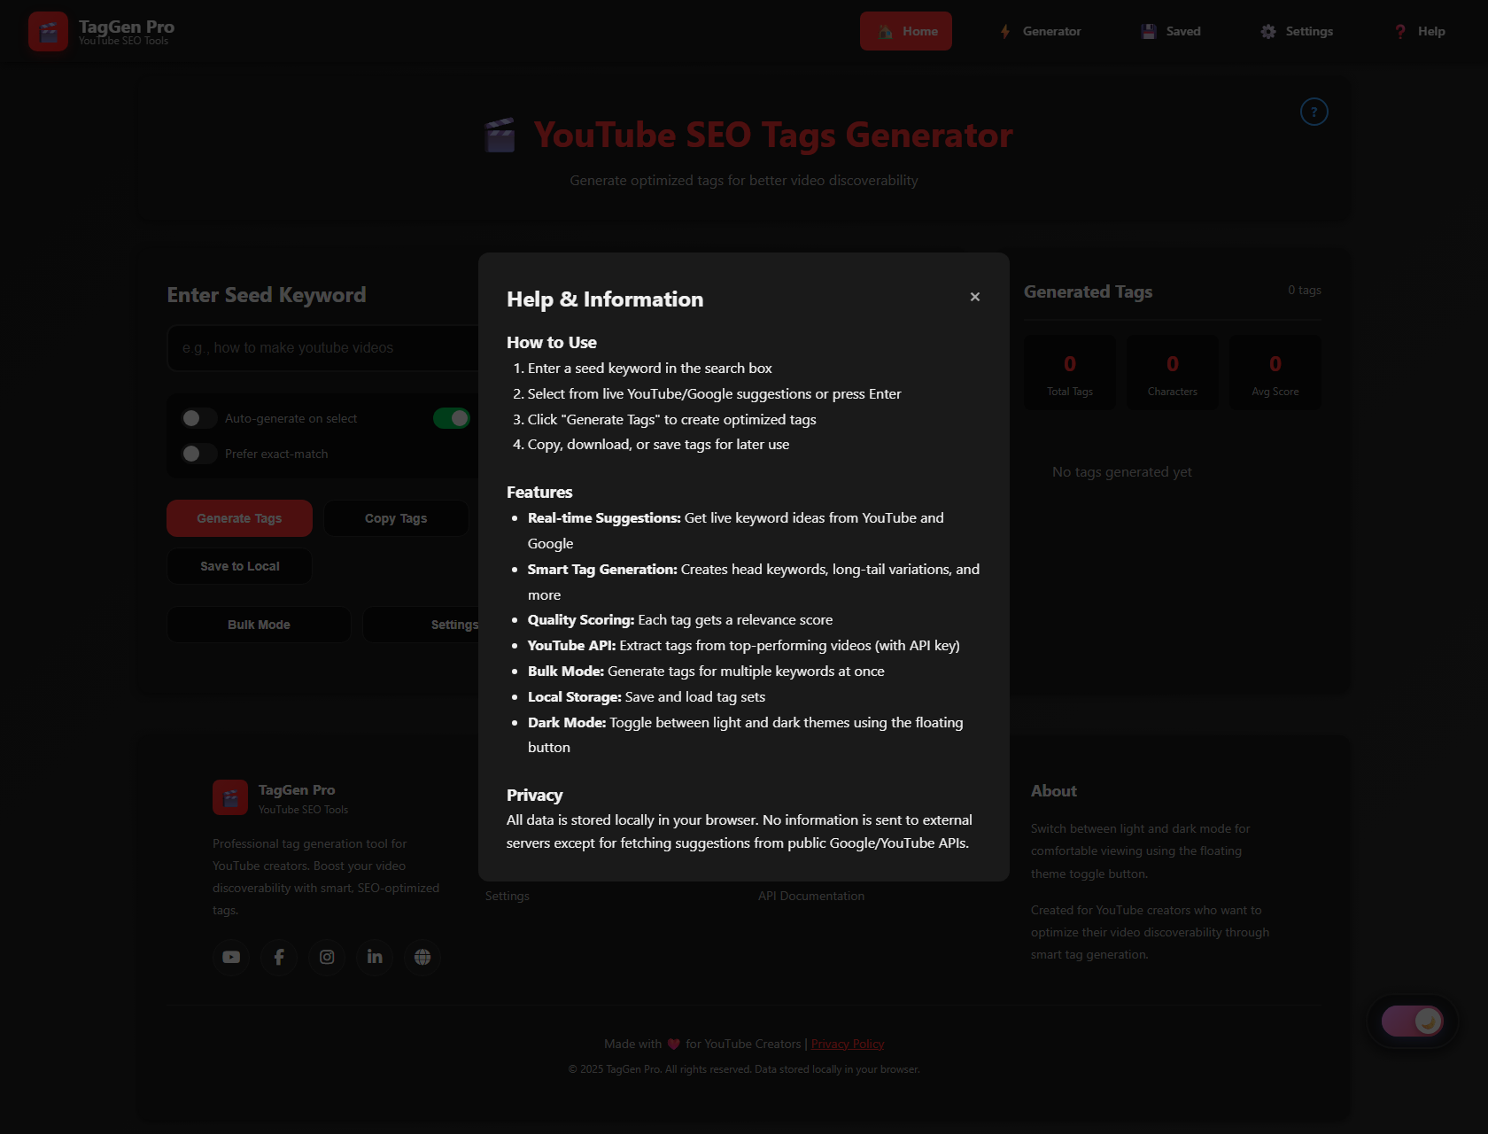
Task: Close the Help & Information dialog
Action: point(974,297)
